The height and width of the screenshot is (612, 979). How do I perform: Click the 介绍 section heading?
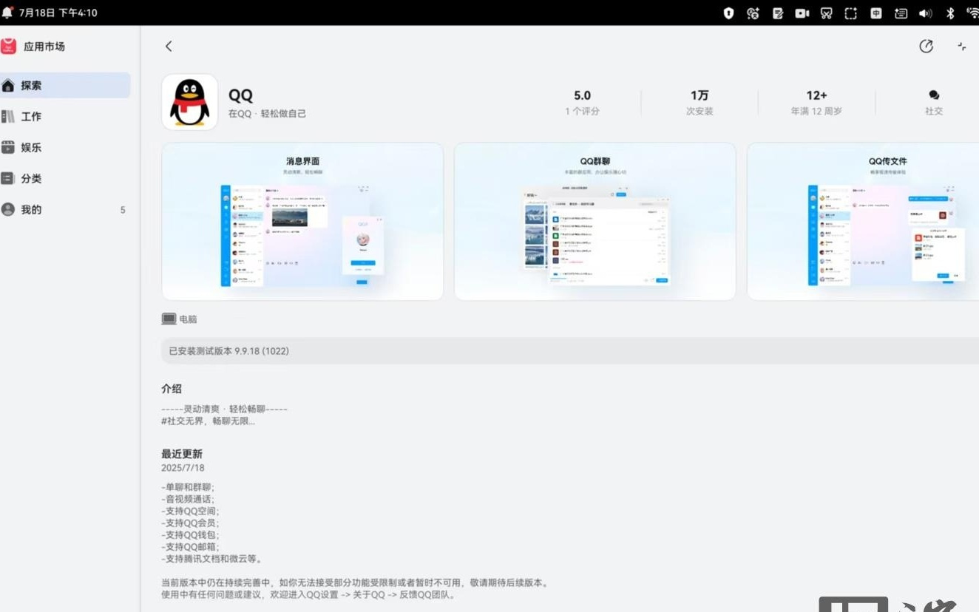coord(172,388)
